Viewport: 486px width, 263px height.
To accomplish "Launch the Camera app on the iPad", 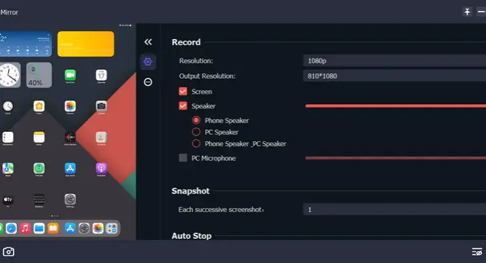I will [x=101, y=106].
